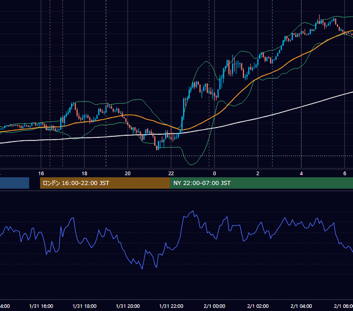Click hour label 22 on chart axis
Viewport: 353px width, 311px height.
171,173
